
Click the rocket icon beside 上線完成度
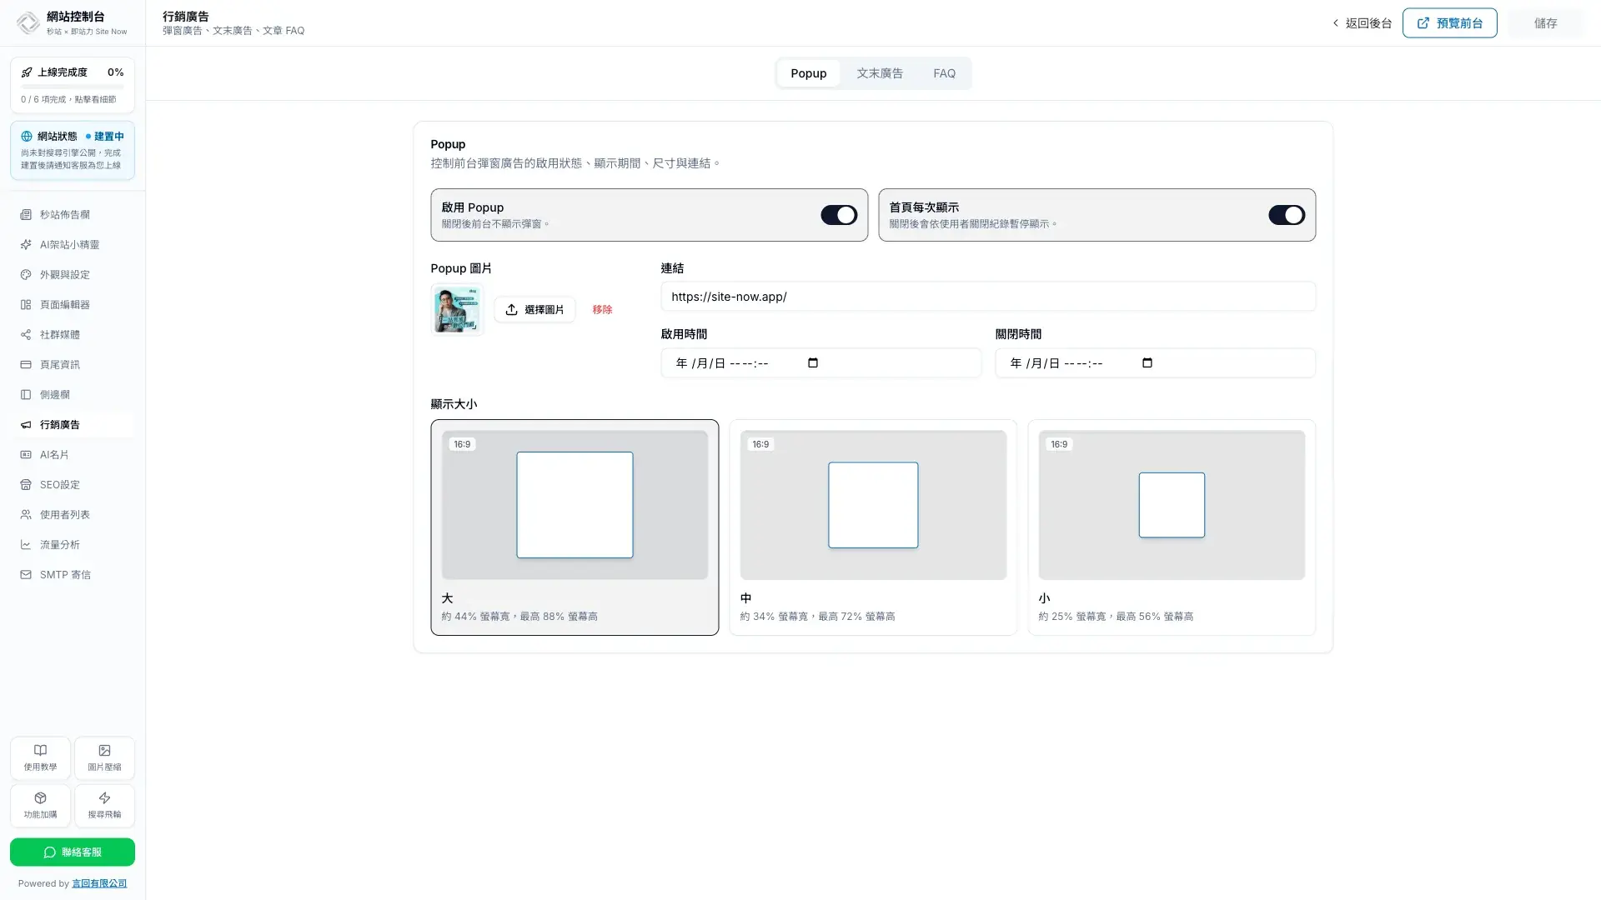(27, 72)
